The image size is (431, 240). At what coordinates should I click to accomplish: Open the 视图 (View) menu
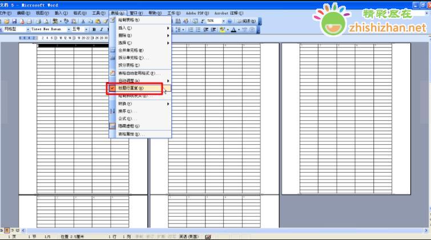pos(42,13)
